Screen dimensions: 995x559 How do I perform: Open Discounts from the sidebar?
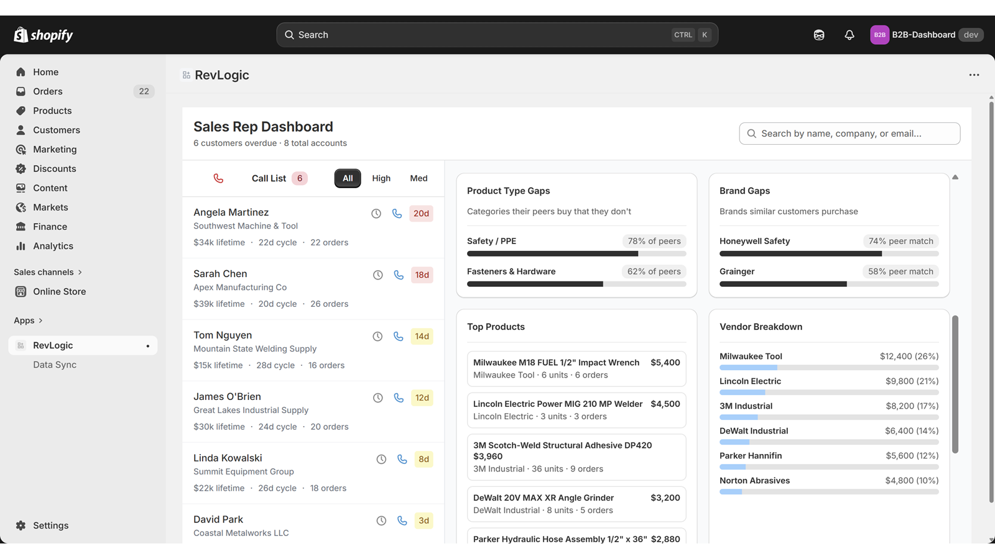[55, 168]
